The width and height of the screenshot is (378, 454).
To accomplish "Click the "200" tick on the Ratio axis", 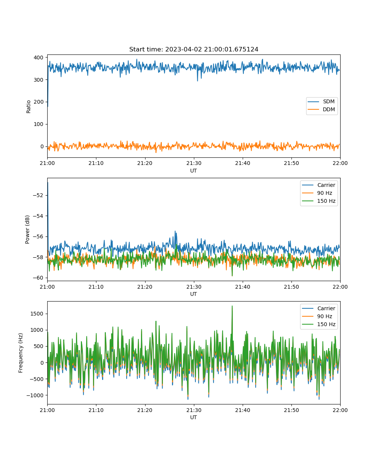I will (x=39, y=102).
